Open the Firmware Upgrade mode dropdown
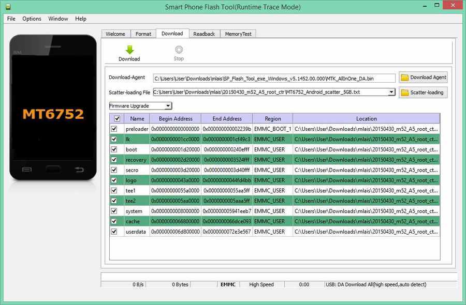 click(x=140, y=106)
